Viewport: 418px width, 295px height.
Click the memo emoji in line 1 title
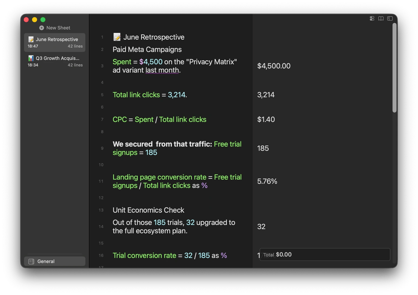click(117, 37)
